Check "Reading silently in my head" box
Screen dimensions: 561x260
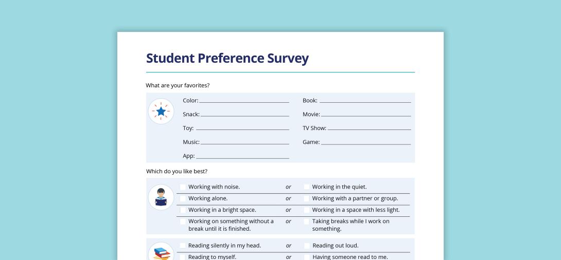click(x=183, y=246)
